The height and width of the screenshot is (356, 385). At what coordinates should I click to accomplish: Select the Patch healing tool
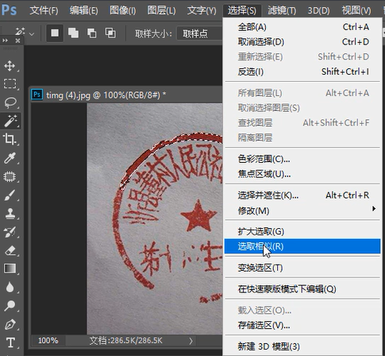pos(10,176)
